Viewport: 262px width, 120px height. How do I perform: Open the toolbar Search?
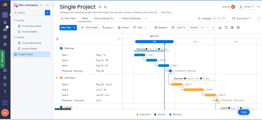(x=107, y=27)
